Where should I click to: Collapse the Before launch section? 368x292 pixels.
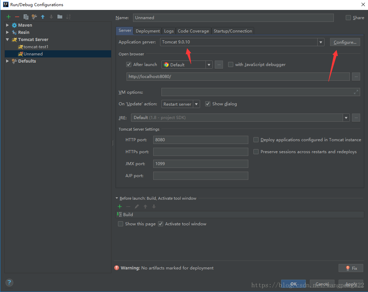pos(117,198)
